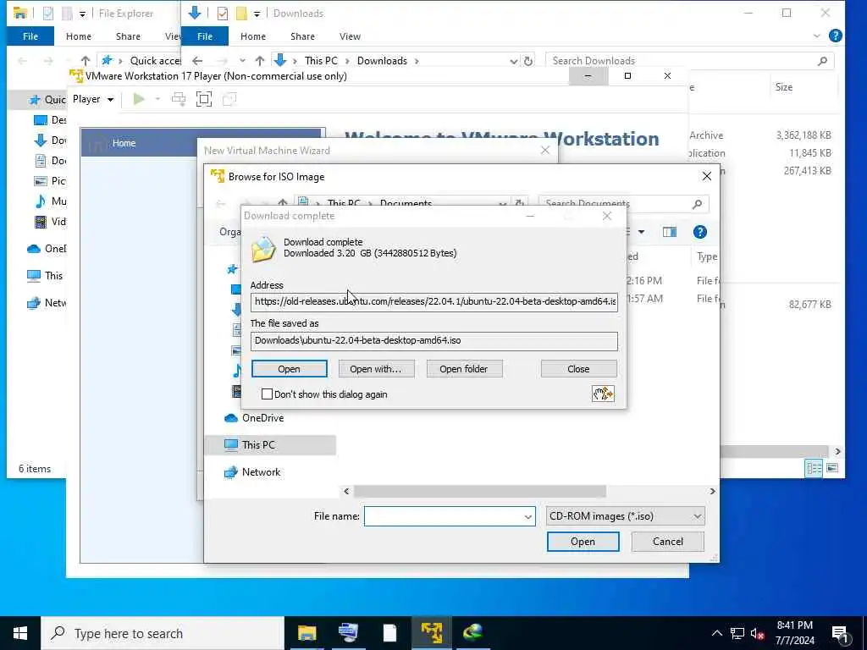Image resolution: width=867 pixels, height=650 pixels.
Task: Click refresh icon in Downloads address bar
Action: [528, 61]
